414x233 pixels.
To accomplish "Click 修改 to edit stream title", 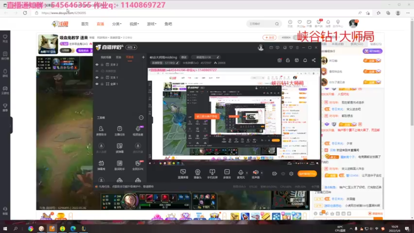I will 184,57.
